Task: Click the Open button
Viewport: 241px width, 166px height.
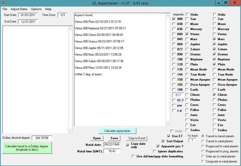Action: click(x=97, y=138)
